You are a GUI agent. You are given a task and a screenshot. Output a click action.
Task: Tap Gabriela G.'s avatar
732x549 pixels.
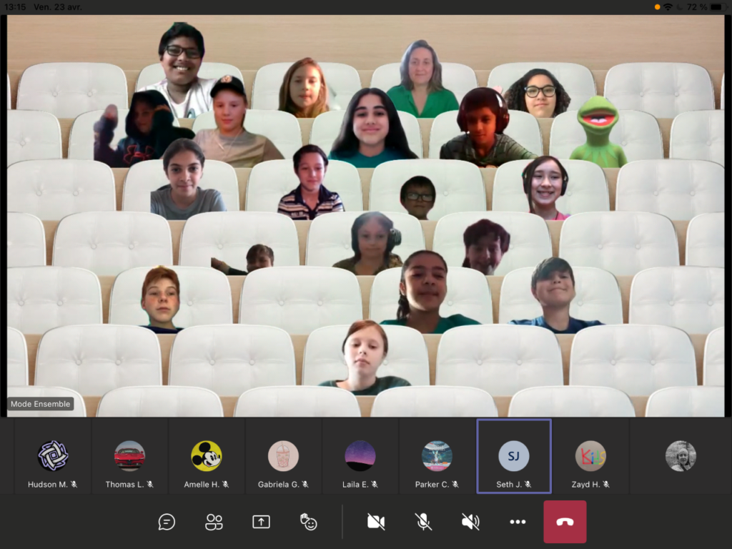tap(283, 455)
